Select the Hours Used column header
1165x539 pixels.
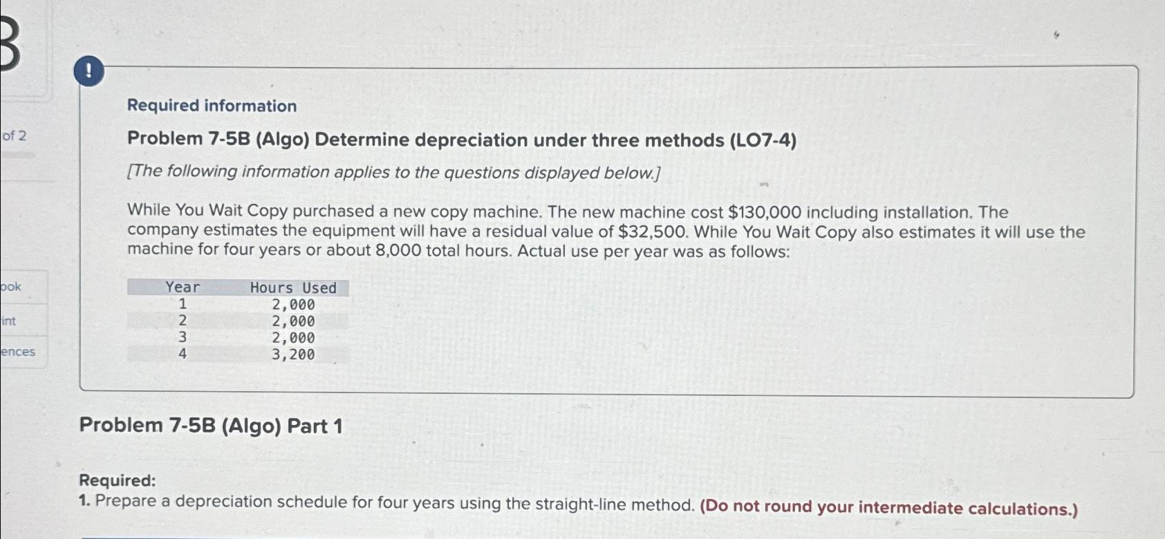295,287
